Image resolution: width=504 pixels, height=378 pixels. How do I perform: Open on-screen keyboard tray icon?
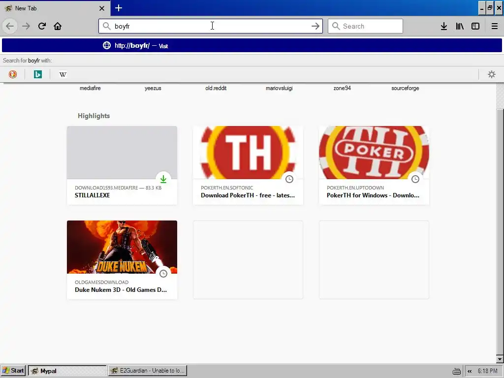coord(456,371)
